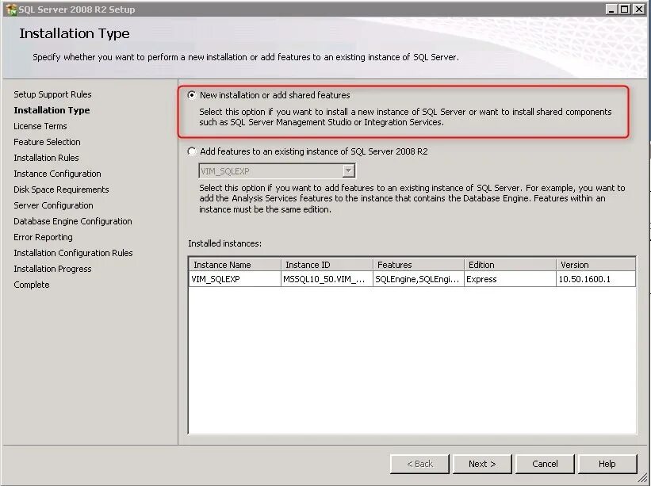Open Help for this setup page
The image size is (651, 486).
click(x=607, y=464)
